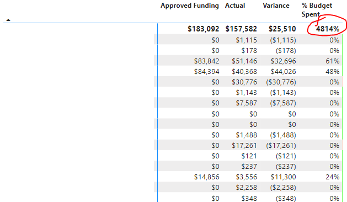Screen dimensions: 347x202
Task: Click Variance cell ($1,115)
Action: (283, 40)
